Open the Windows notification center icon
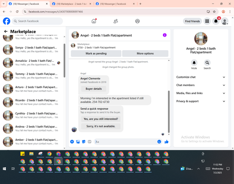 [x=228, y=169]
